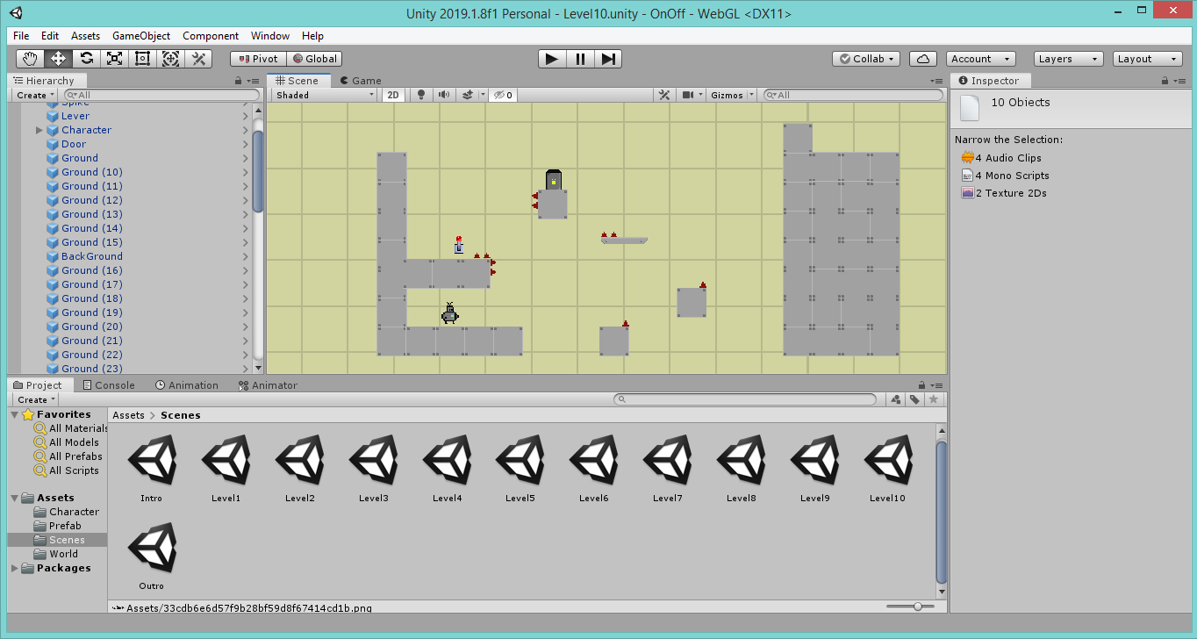Image resolution: width=1197 pixels, height=639 pixels.
Task: Open the Hierarchy Create dropdown
Action: [x=35, y=95]
